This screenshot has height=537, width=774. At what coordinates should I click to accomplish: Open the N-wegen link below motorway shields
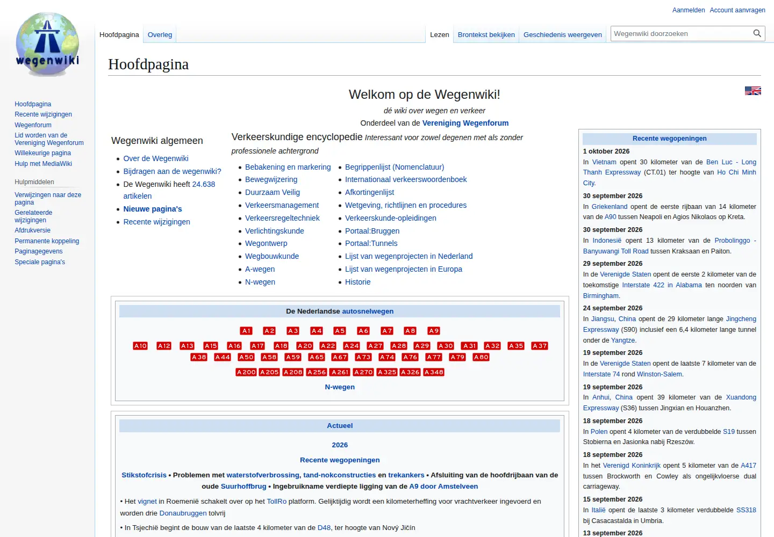click(340, 387)
